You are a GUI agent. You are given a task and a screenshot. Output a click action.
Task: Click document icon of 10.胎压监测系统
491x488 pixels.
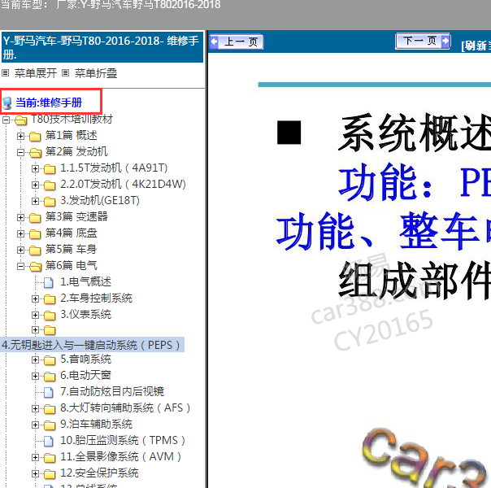click(x=49, y=442)
